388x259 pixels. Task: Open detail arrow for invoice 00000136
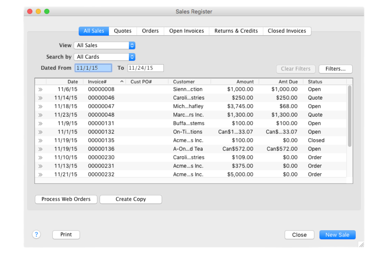(x=40, y=149)
